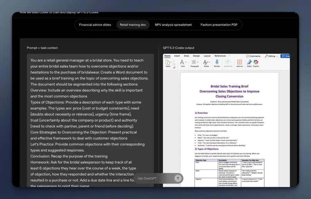Click the Format Painter brush icon
This screenshot has height=199, width=311.
174,68
